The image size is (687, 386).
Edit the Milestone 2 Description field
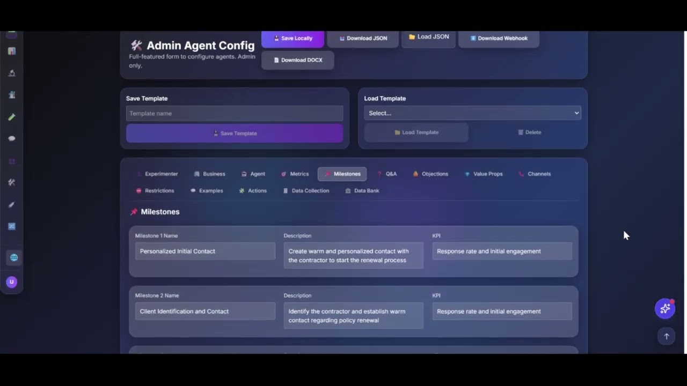coord(353,316)
